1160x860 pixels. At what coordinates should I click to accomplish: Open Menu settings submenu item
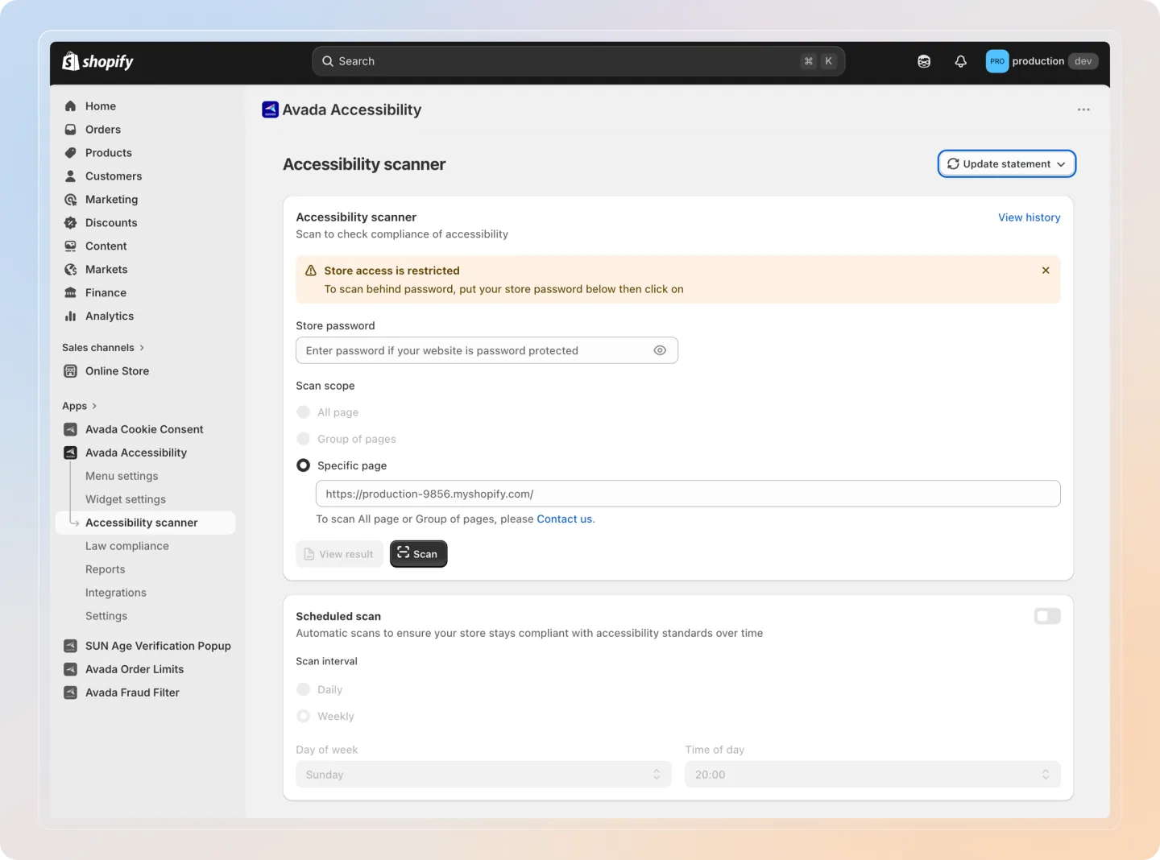(122, 476)
